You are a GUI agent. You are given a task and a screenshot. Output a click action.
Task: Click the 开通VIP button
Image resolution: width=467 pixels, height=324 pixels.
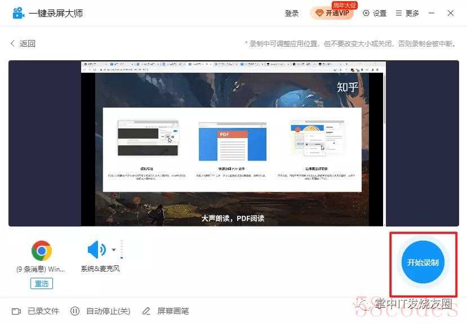click(x=332, y=13)
